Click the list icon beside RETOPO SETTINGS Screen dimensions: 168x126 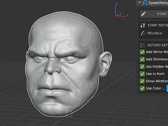pos(143,45)
